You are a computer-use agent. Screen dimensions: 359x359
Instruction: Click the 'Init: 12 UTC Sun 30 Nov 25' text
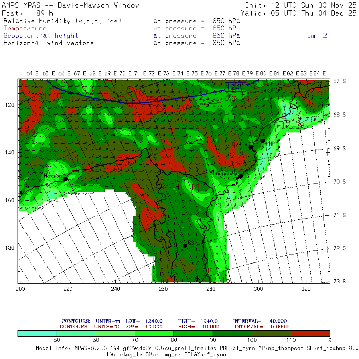coord(301,5)
